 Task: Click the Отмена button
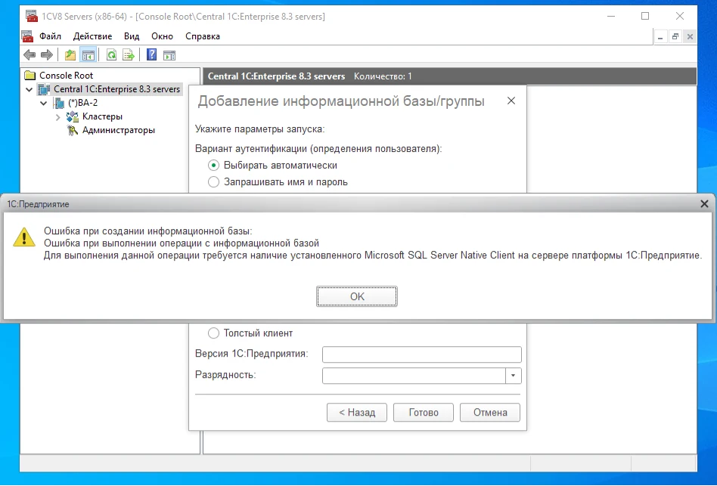tap(490, 413)
